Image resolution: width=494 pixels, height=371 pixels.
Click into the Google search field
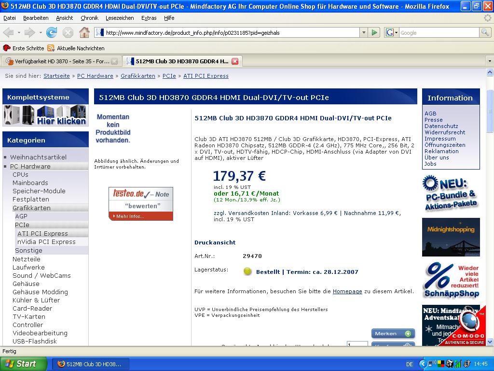click(x=439, y=32)
